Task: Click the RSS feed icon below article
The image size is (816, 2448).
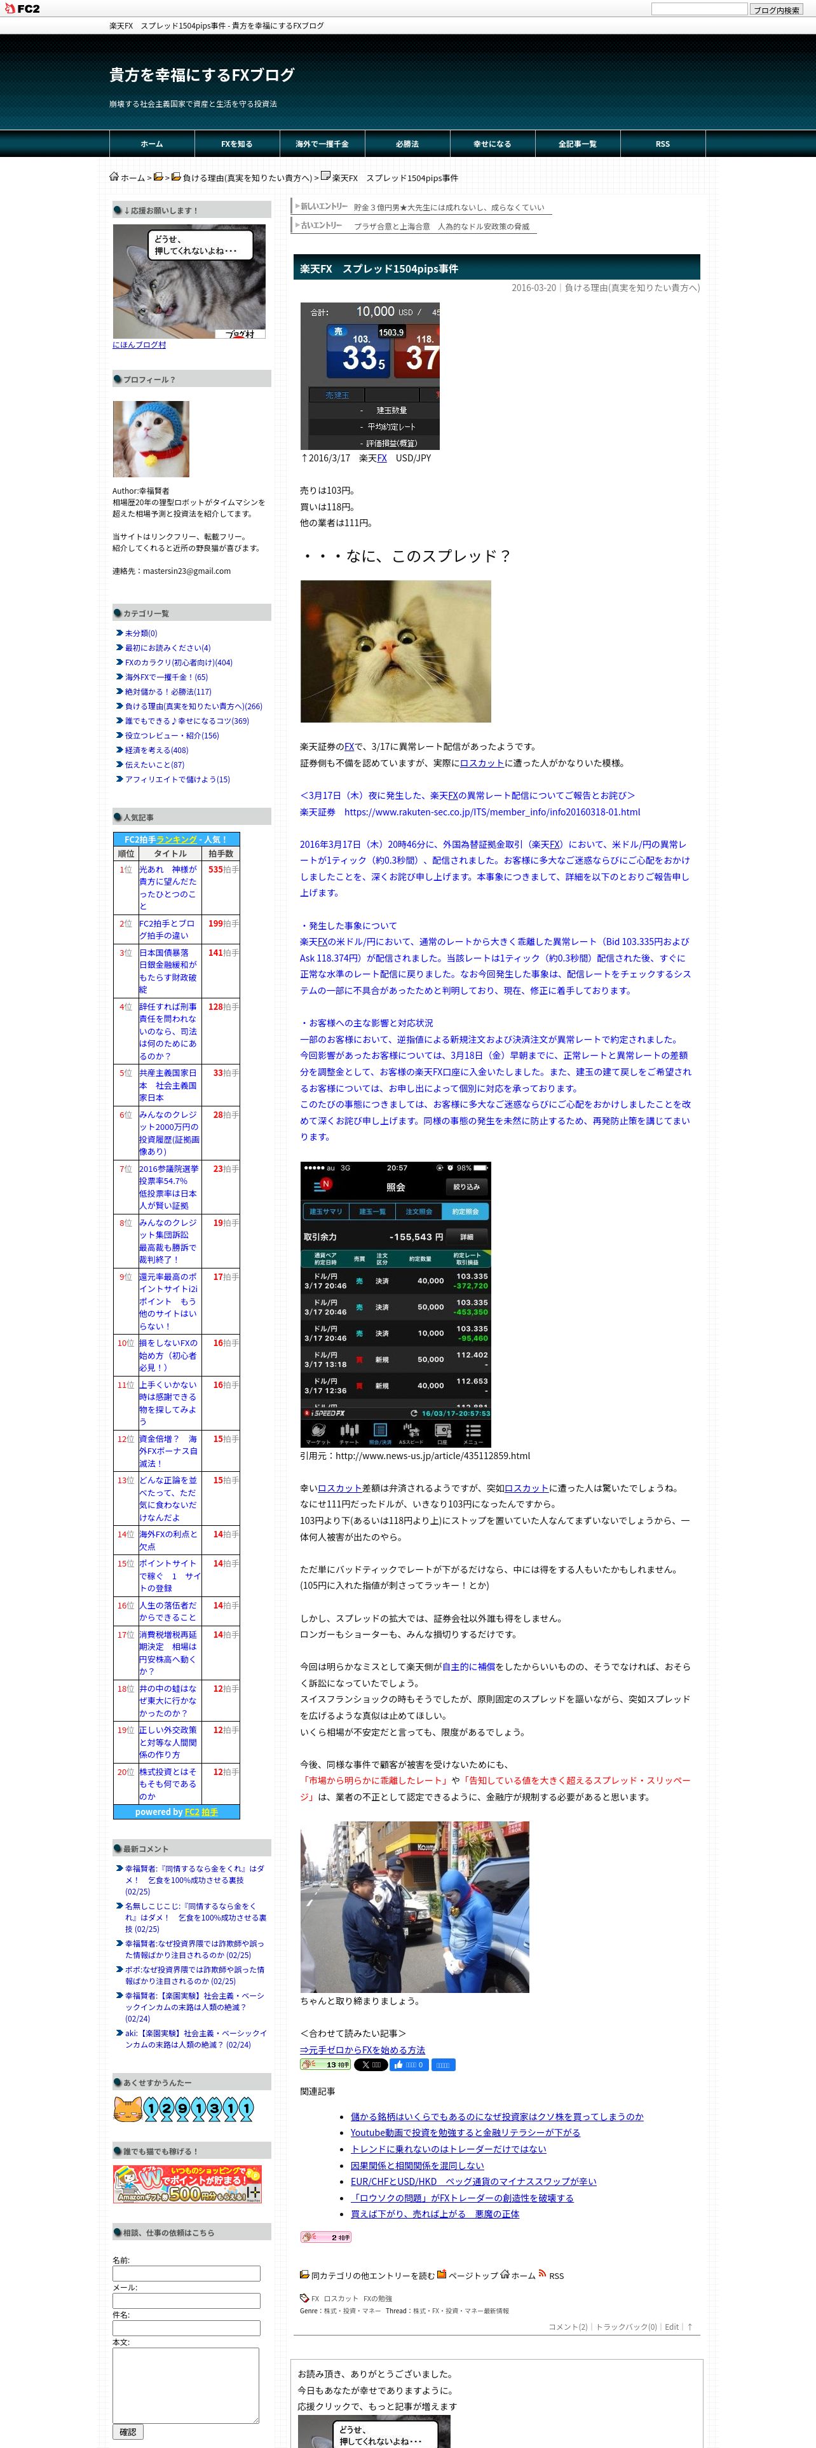Action: tap(543, 2274)
